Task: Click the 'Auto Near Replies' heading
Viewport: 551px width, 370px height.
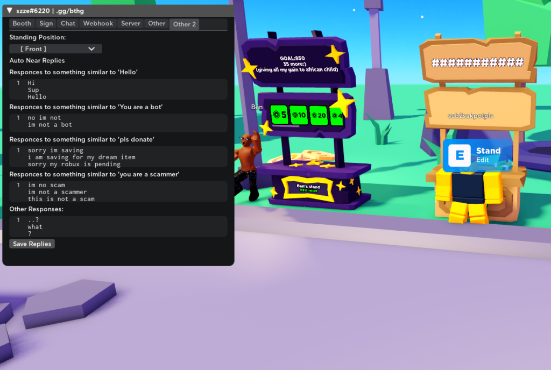Action: pyautogui.click(x=37, y=60)
